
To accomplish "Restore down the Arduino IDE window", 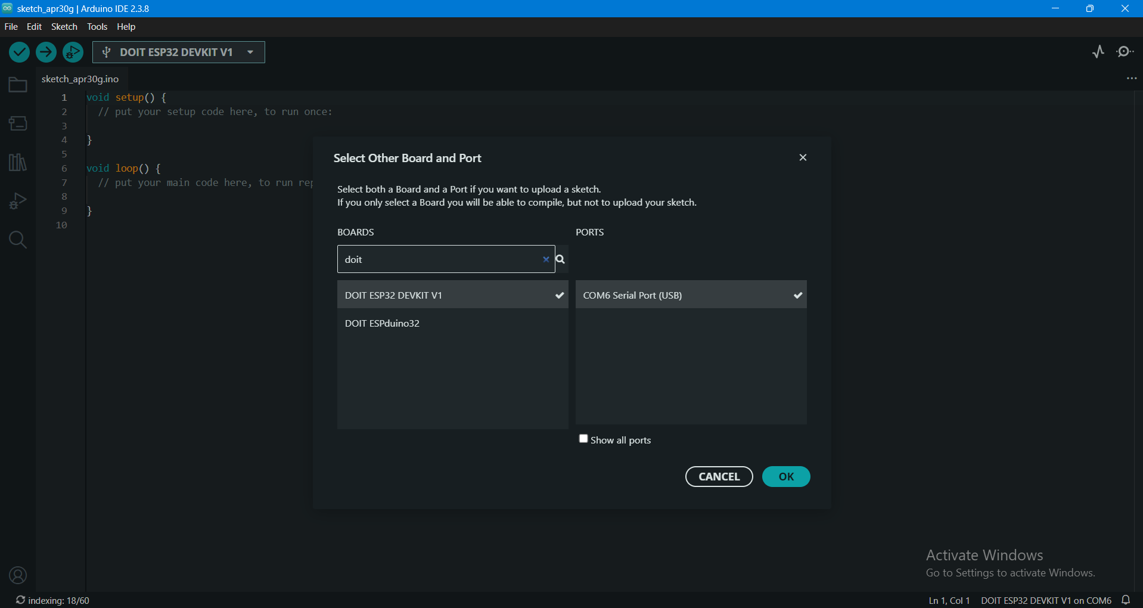I will click(1090, 8).
